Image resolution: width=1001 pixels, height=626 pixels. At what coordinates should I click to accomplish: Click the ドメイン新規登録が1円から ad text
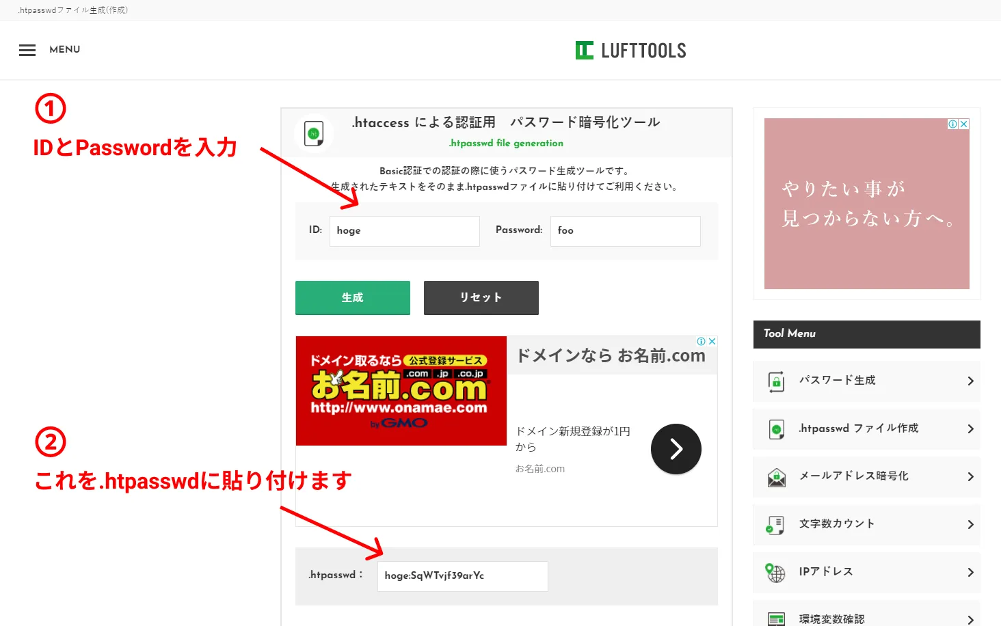coord(573,439)
